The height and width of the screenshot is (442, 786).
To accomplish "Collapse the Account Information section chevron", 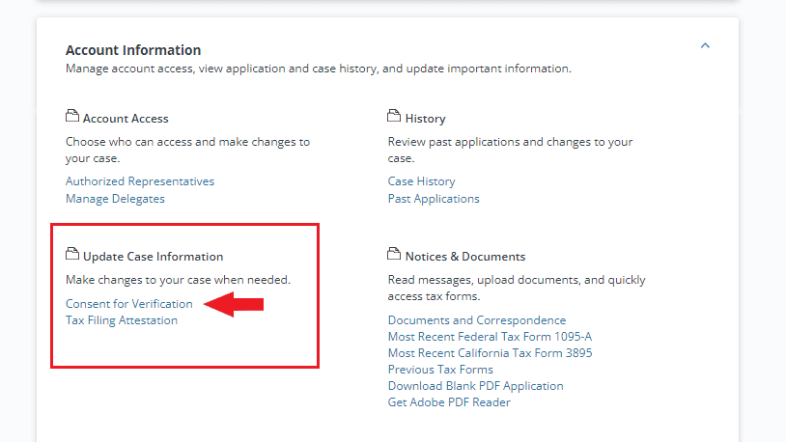I will click(x=705, y=45).
